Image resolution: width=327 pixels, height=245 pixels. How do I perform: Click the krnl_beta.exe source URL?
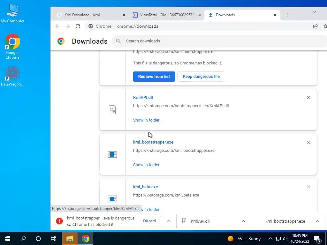(166, 195)
